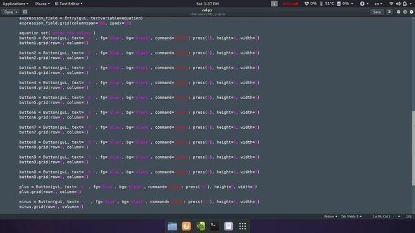415x233 pixels.
Task: Click the thermometer temperature icon
Action: 322,4
